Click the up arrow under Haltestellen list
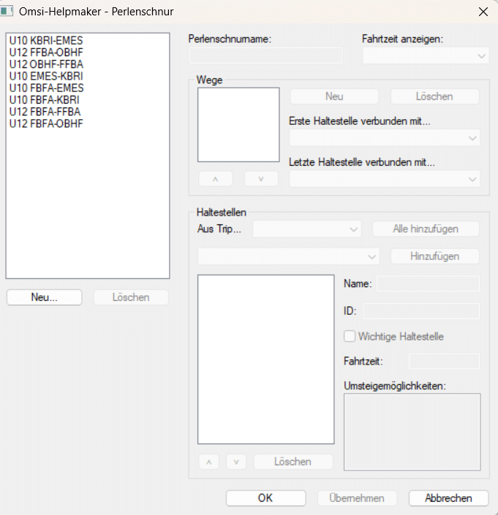The image size is (498, 515). tap(208, 462)
